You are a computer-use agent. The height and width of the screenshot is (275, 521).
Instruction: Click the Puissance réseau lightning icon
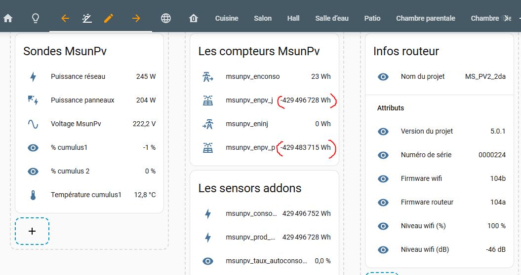(33, 76)
